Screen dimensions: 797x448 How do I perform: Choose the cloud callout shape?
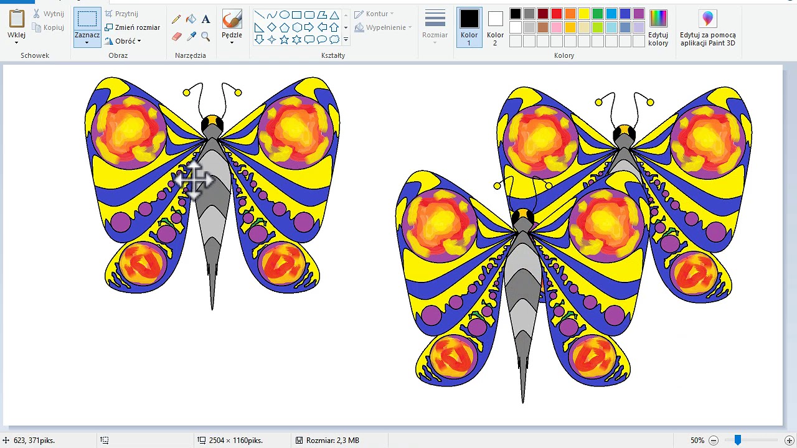334,40
